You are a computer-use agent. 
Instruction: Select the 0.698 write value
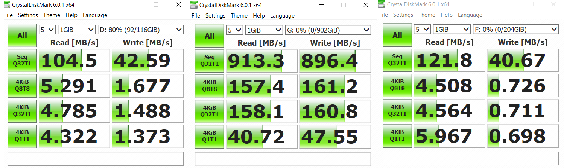coord(523,136)
